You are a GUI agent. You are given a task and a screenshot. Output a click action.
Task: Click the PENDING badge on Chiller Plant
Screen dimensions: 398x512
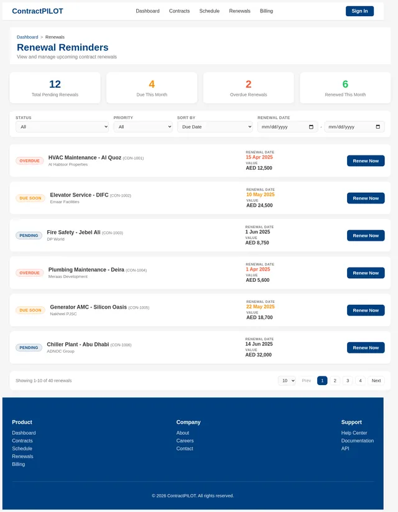coord(29,347)
